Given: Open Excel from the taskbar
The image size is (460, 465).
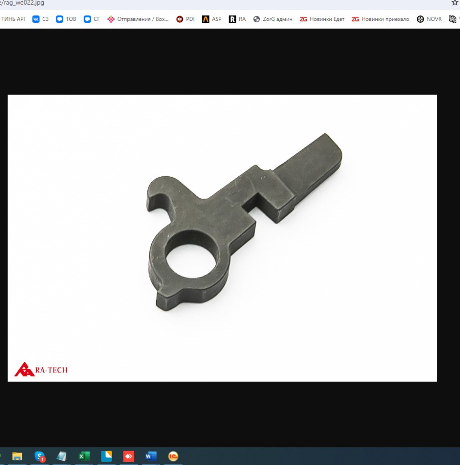Looking at the screenshot, I should [84, 456].
